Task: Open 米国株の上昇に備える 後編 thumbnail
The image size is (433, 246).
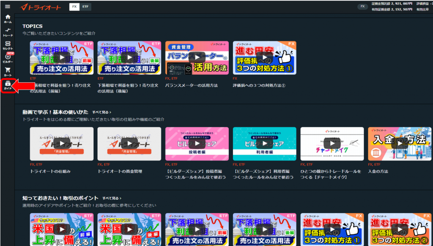Action: tap(129, 230)
